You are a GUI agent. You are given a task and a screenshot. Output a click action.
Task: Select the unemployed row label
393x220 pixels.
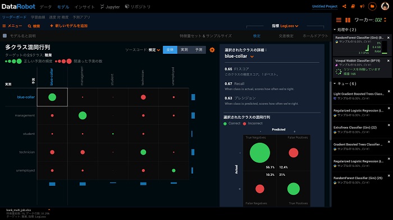click(25, 170)
